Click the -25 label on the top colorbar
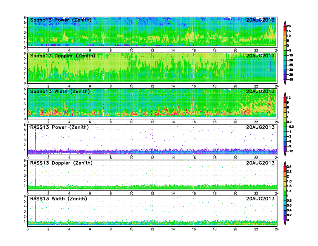 click(x=290, y=65)
